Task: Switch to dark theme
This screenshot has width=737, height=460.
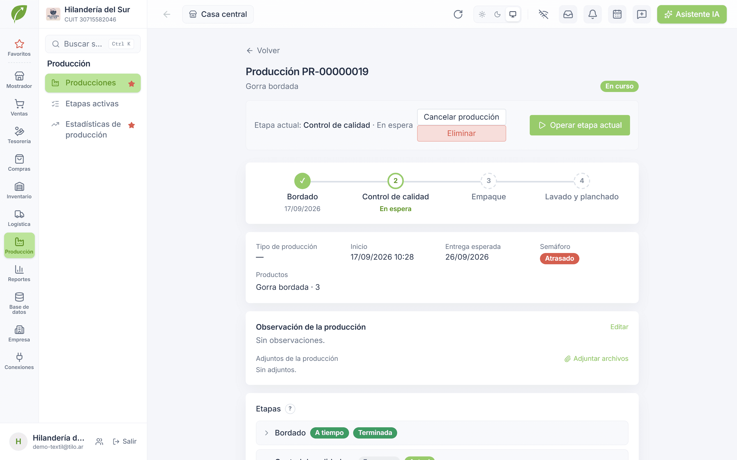Action: tap(497, 14)
